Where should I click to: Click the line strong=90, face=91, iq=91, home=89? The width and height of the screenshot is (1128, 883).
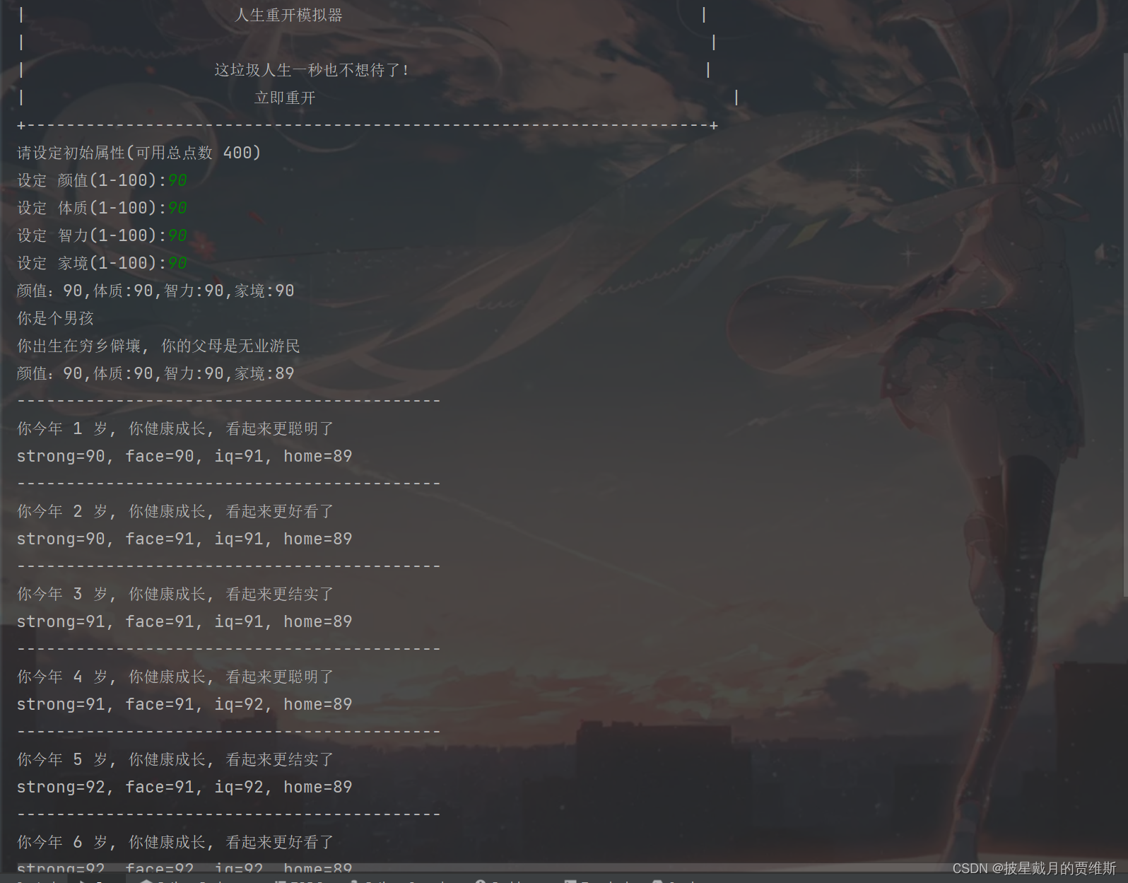(184, 539)
